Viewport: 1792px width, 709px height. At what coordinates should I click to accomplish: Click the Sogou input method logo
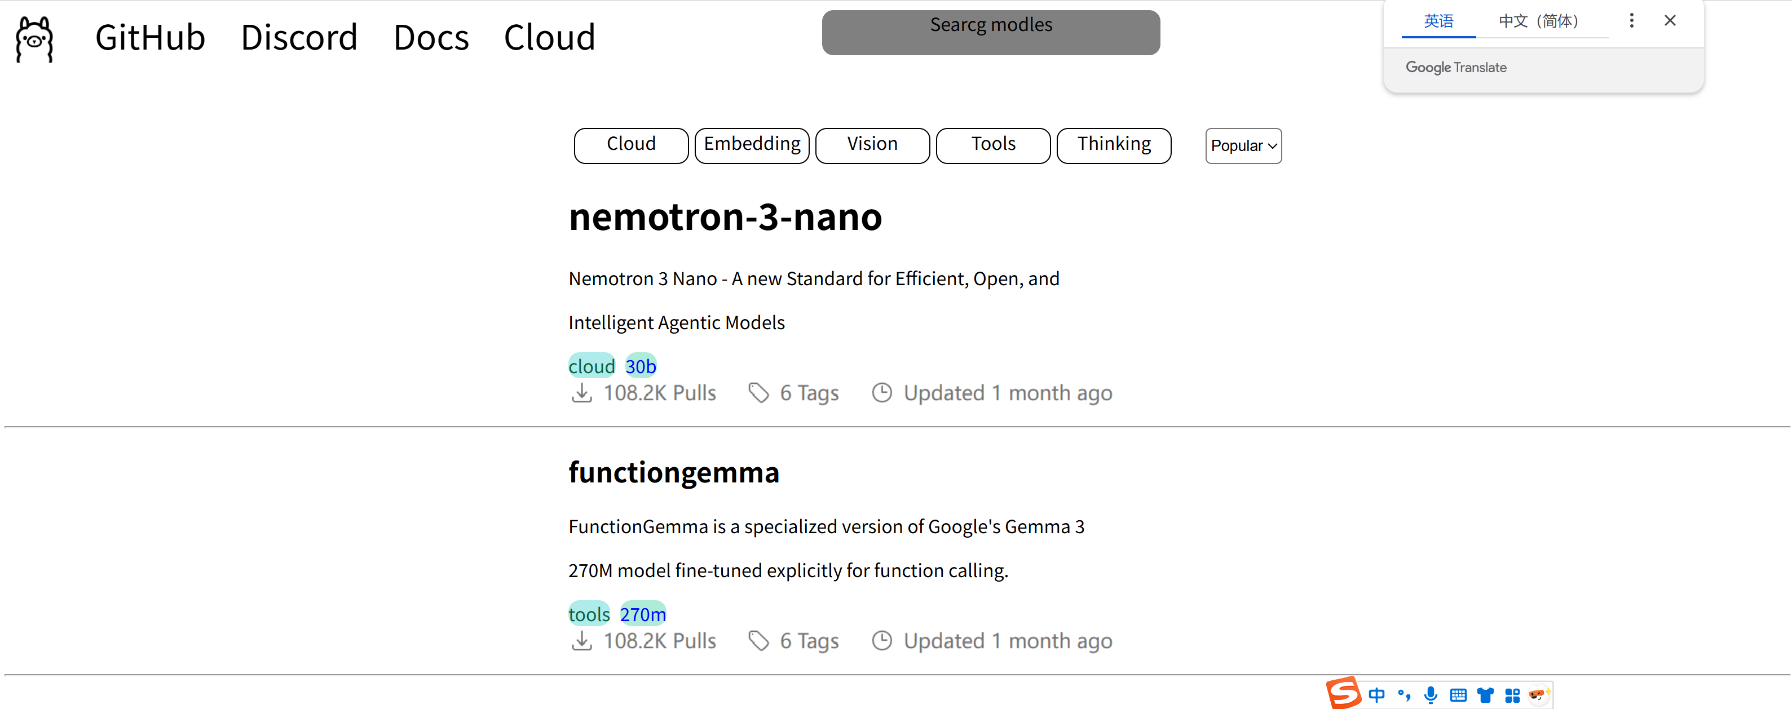click(1343, 692)
